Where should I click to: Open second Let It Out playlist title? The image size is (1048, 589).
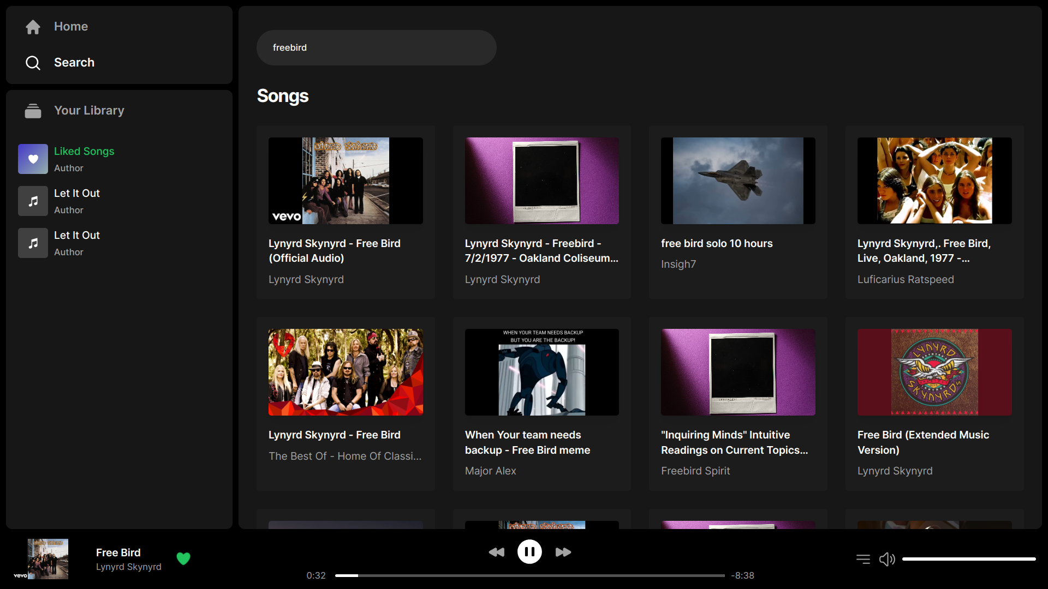77,236
